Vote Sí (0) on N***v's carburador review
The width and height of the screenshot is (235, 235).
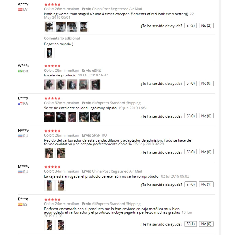pos(191,152)
